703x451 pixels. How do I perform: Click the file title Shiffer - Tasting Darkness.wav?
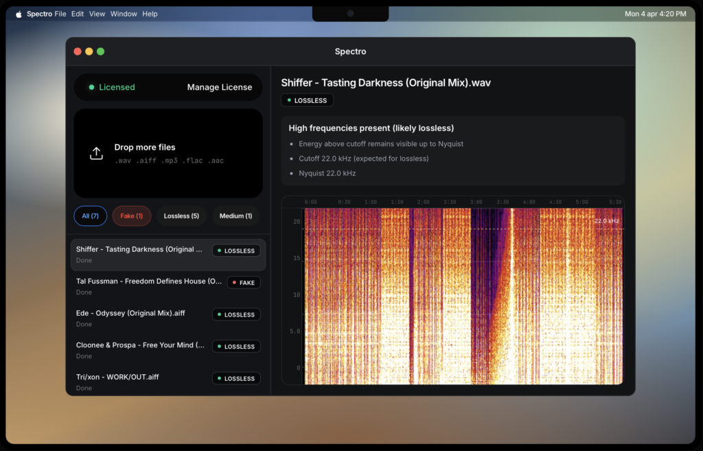coord(386,83)
